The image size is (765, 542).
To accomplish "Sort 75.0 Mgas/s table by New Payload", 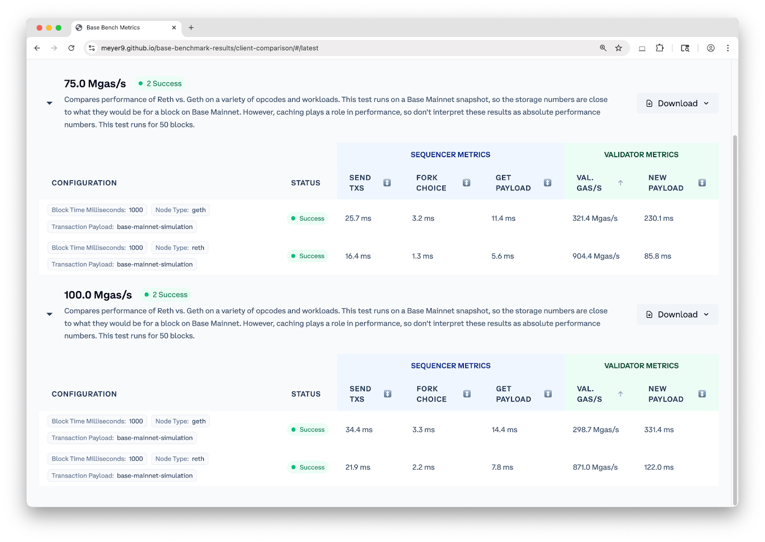I will pos(702,183).
